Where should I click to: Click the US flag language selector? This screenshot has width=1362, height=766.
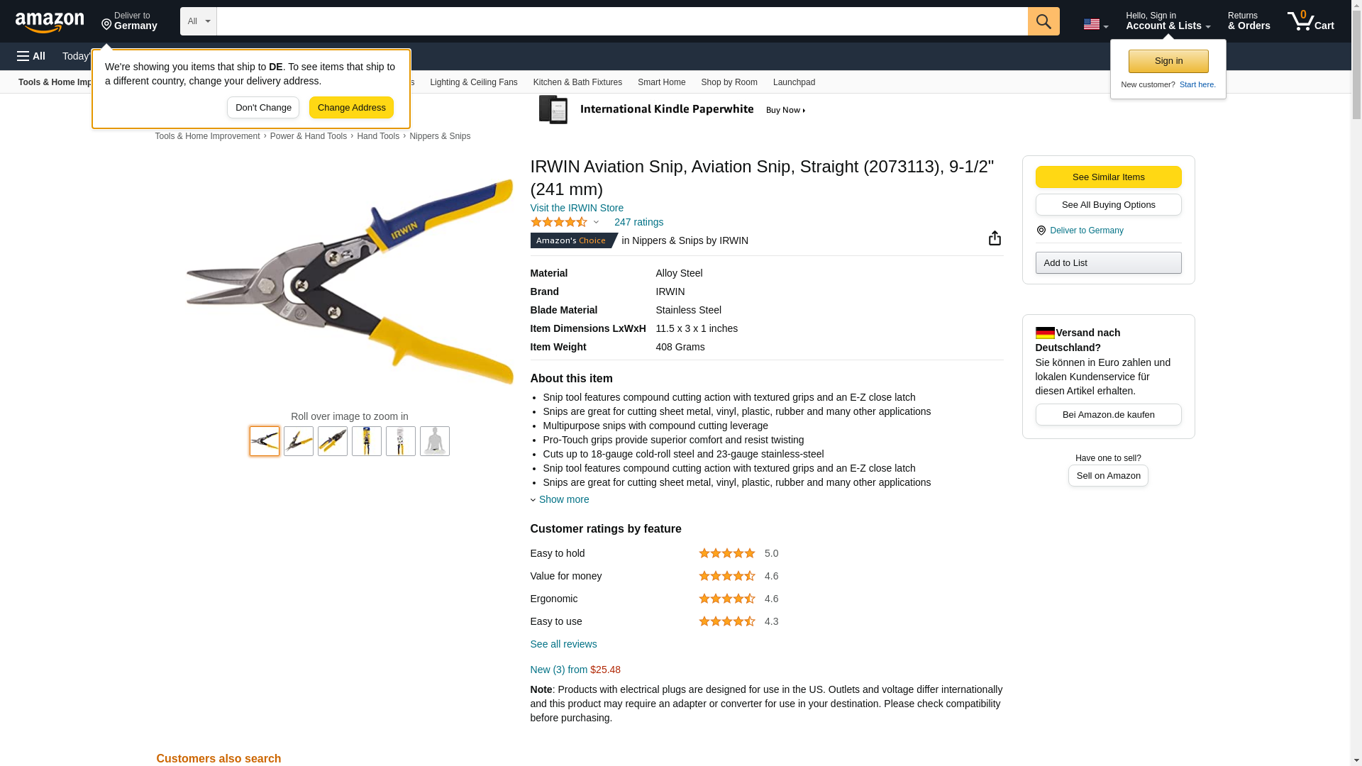tap(1095, 24)
